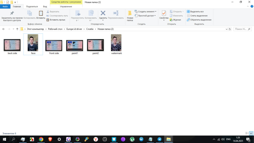This screenshot has width=254, height=143.
Task: Open the Поделиться (Share) ribbon tab
Action: point(32,6)
